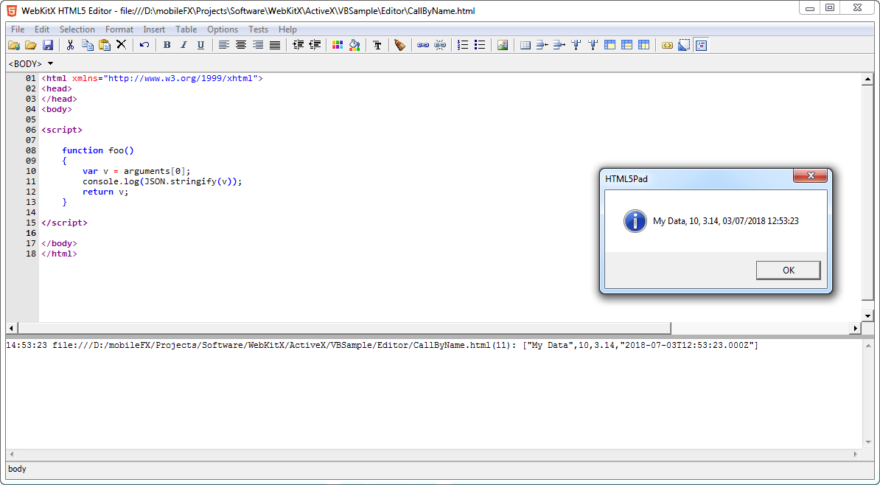This screenshot has width=880, height=485.
Task: Open the color palette grid icon
Action: click(x=338, y=45)
